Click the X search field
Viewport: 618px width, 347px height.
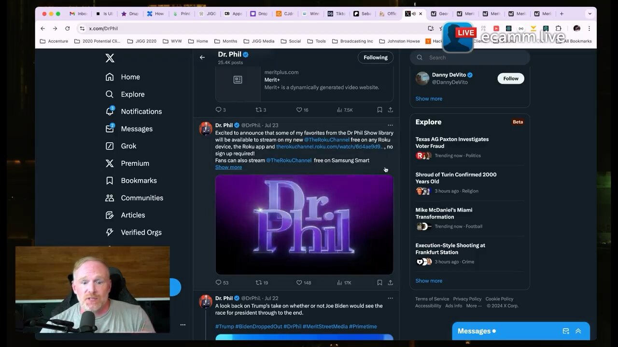click(x=470, y=57)
